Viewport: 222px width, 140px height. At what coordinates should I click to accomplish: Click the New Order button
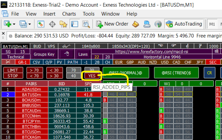[x=112, y=24]
